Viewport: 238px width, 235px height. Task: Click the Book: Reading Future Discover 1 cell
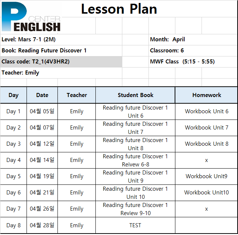tap(61, 51)
